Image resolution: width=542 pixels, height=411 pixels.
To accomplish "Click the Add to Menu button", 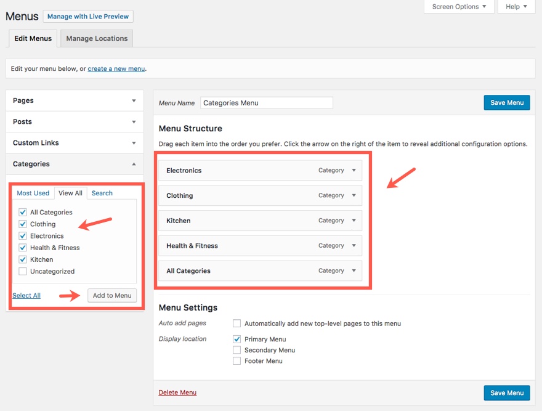I will click(x=112, y=295).
